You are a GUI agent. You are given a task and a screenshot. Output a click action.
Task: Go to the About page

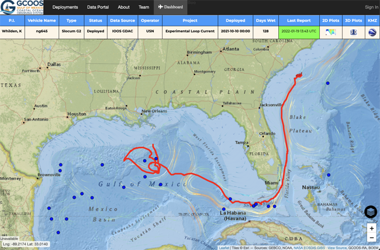click(x=124, y=7)
